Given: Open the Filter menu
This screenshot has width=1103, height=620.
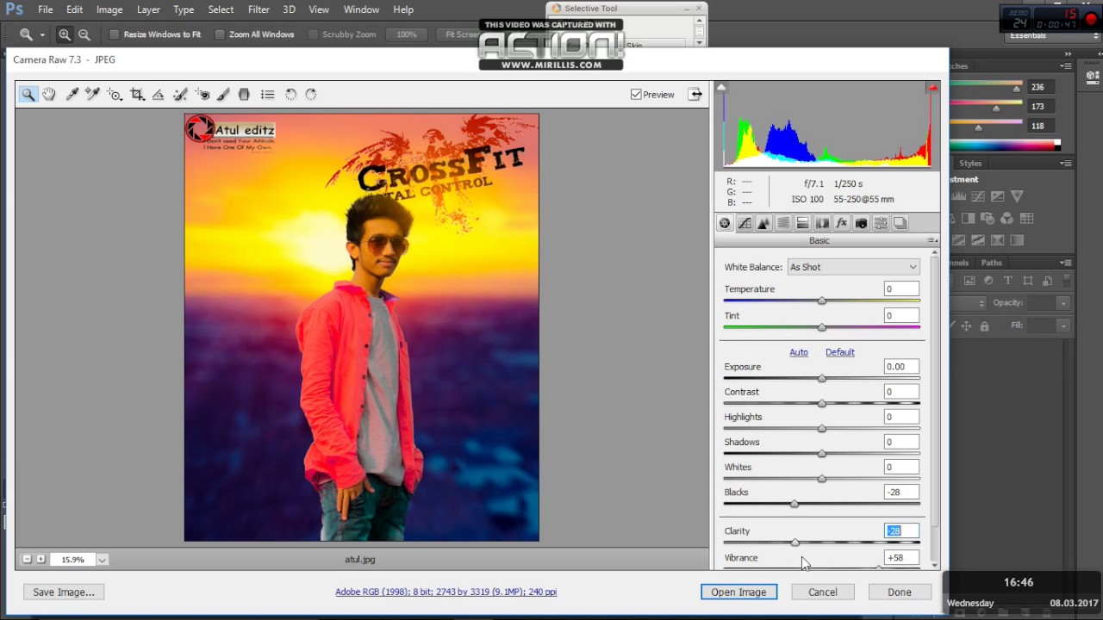Looking at the screenshot, I should (x=259, y=9).
